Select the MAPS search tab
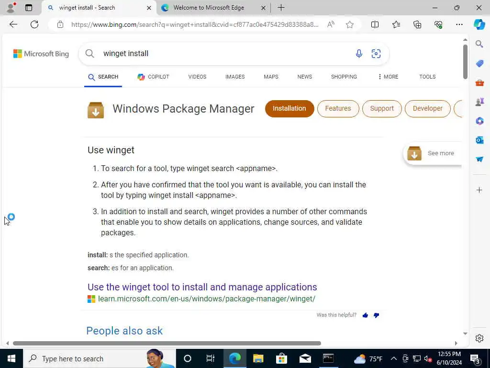 coord(271,77)
